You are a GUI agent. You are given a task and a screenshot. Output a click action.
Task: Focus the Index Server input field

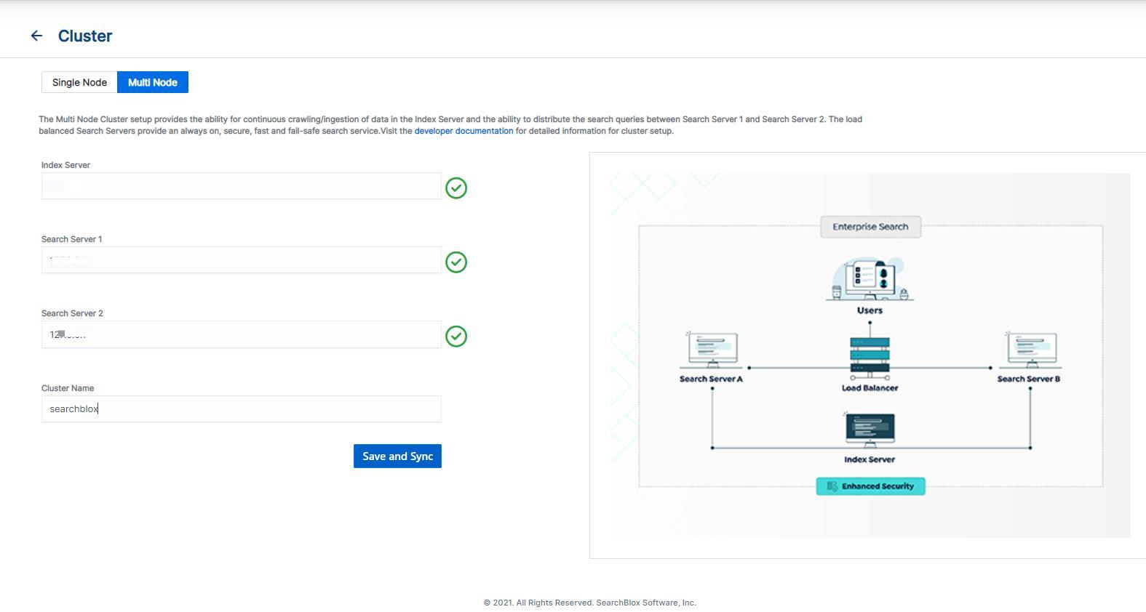(242, 186)
